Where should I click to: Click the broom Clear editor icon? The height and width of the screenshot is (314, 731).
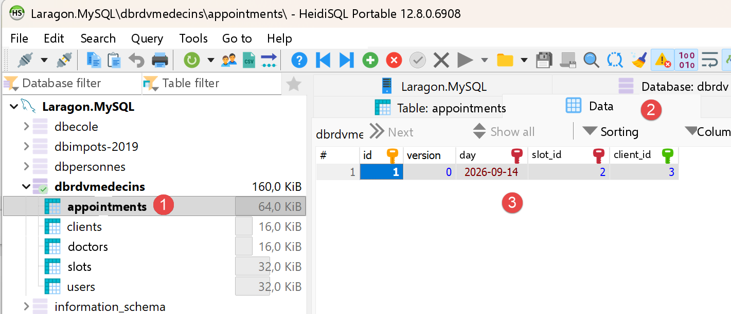click(639, 61)
